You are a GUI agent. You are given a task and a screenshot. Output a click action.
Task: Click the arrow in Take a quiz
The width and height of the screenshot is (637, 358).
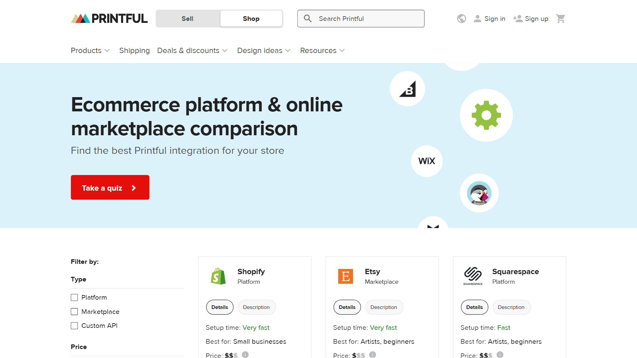coord(134,188)
